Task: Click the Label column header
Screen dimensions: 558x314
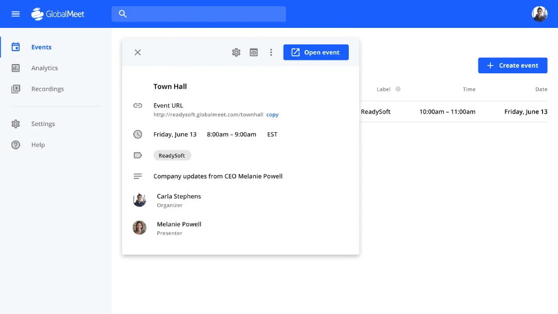Action: coord(383,89)
